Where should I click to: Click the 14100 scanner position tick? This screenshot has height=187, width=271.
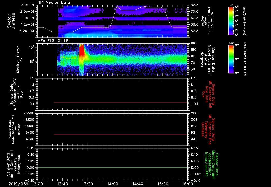[29, 126]
